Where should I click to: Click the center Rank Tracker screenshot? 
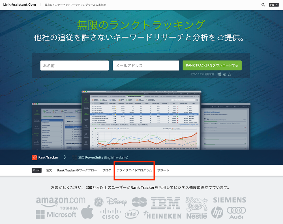coord(141,120)
